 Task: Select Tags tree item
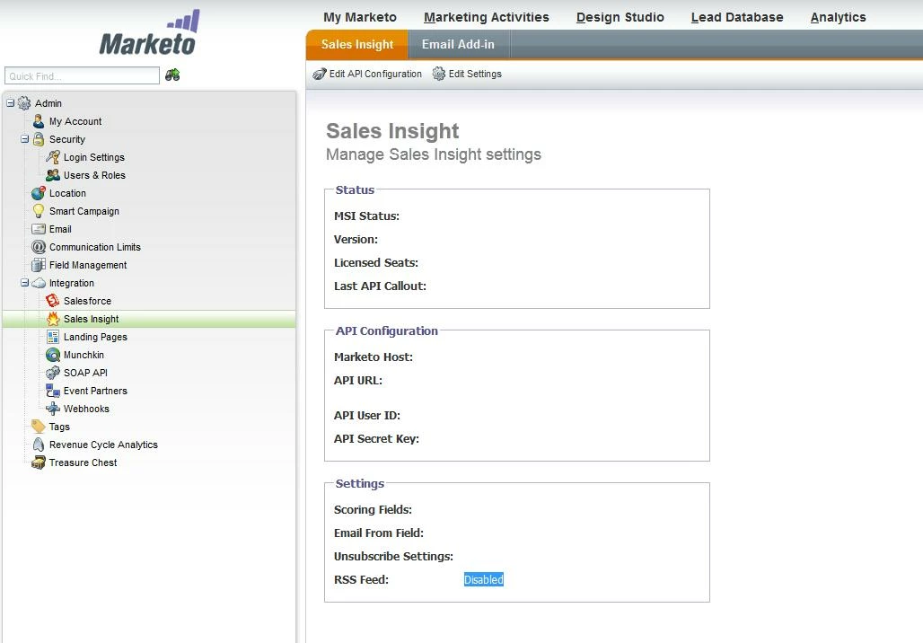point(59,427)
